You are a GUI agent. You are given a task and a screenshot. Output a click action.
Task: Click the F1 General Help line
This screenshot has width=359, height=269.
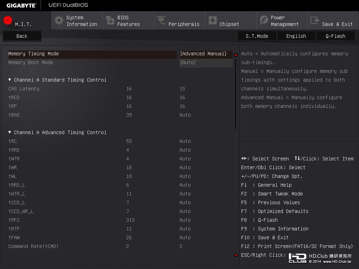click(266, 185)
